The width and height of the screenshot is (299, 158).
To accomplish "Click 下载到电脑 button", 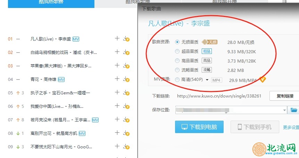I will (199, 127).
